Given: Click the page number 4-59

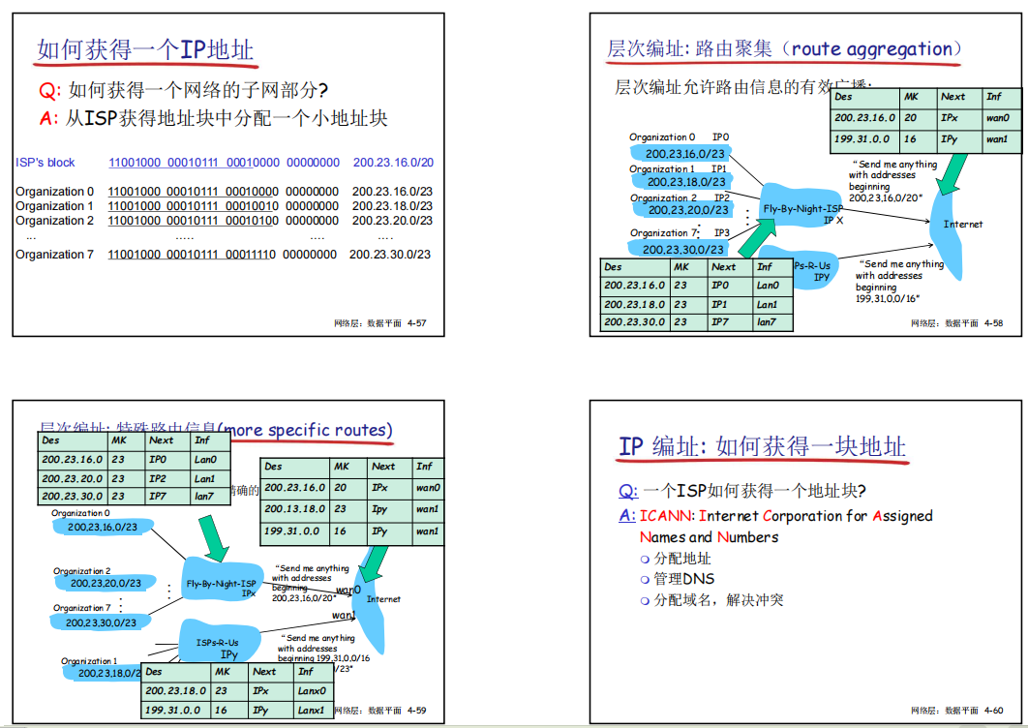Looking at the screenshot, I should pos(416,711).
